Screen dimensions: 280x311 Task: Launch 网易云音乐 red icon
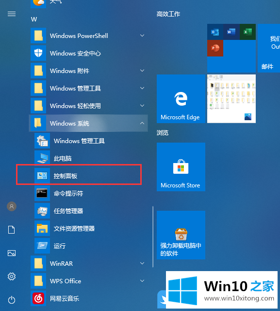(38, 298)
